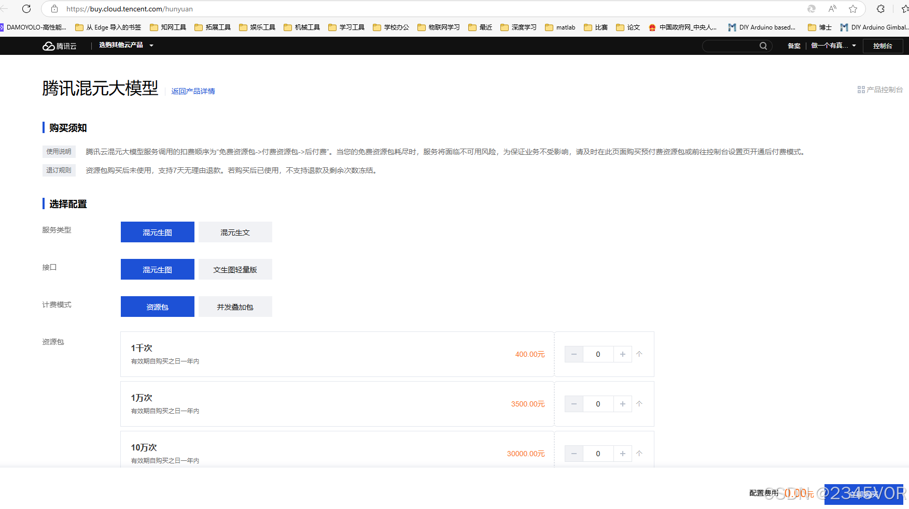Open the 产品控制台 grid icon link
Screen dimensions: 909x509
coord(880,90)
